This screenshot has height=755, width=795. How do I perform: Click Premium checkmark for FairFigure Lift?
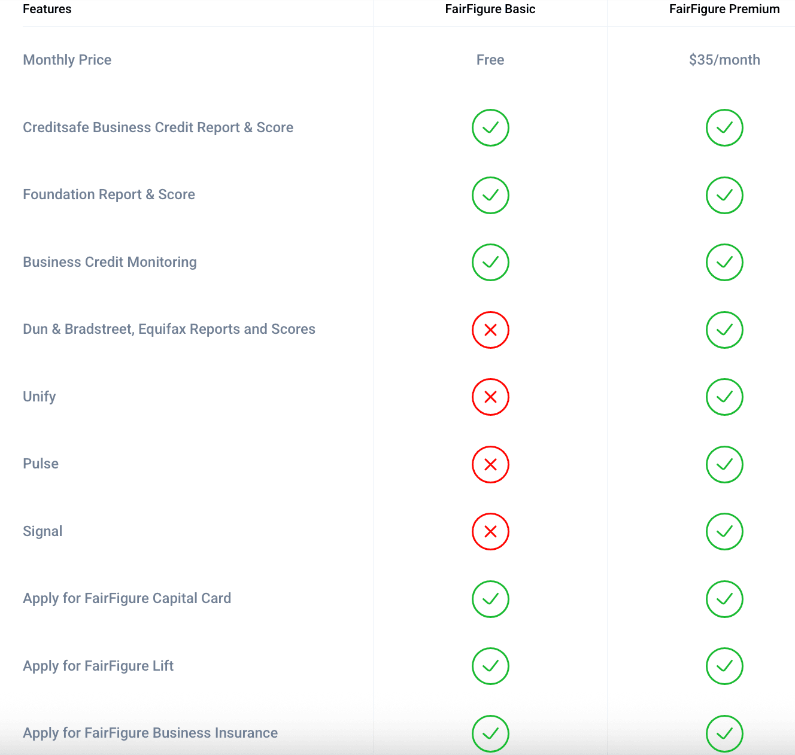click(x=724, y=666)
